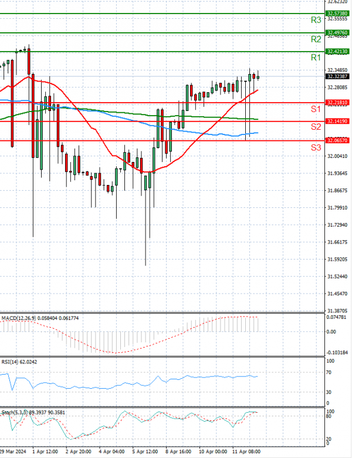Select the 32.21810 support price tag
Screen dimensions: 352x458
pos(337,103)
